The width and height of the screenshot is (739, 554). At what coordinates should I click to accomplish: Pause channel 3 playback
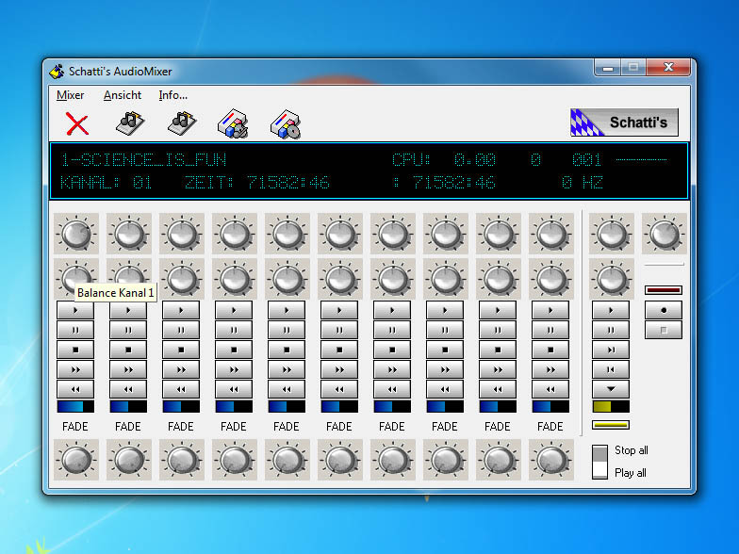(x=181, y=330)
